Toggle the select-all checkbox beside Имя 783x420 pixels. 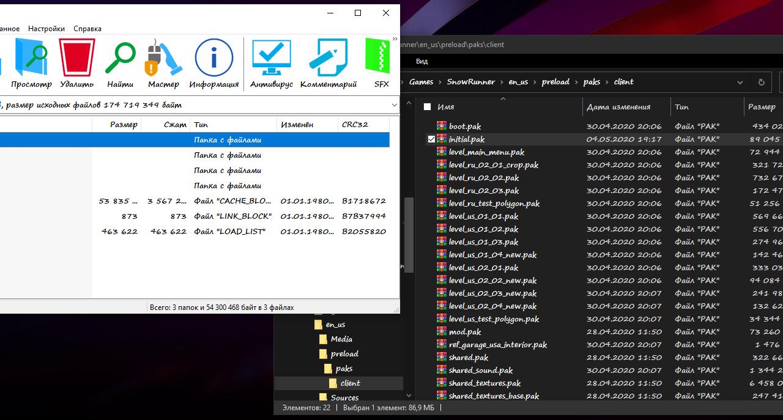428,107
